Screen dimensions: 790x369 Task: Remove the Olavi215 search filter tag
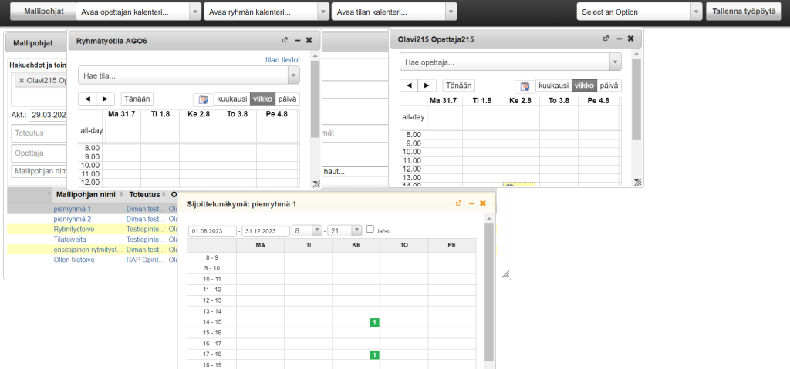[21, 80]
